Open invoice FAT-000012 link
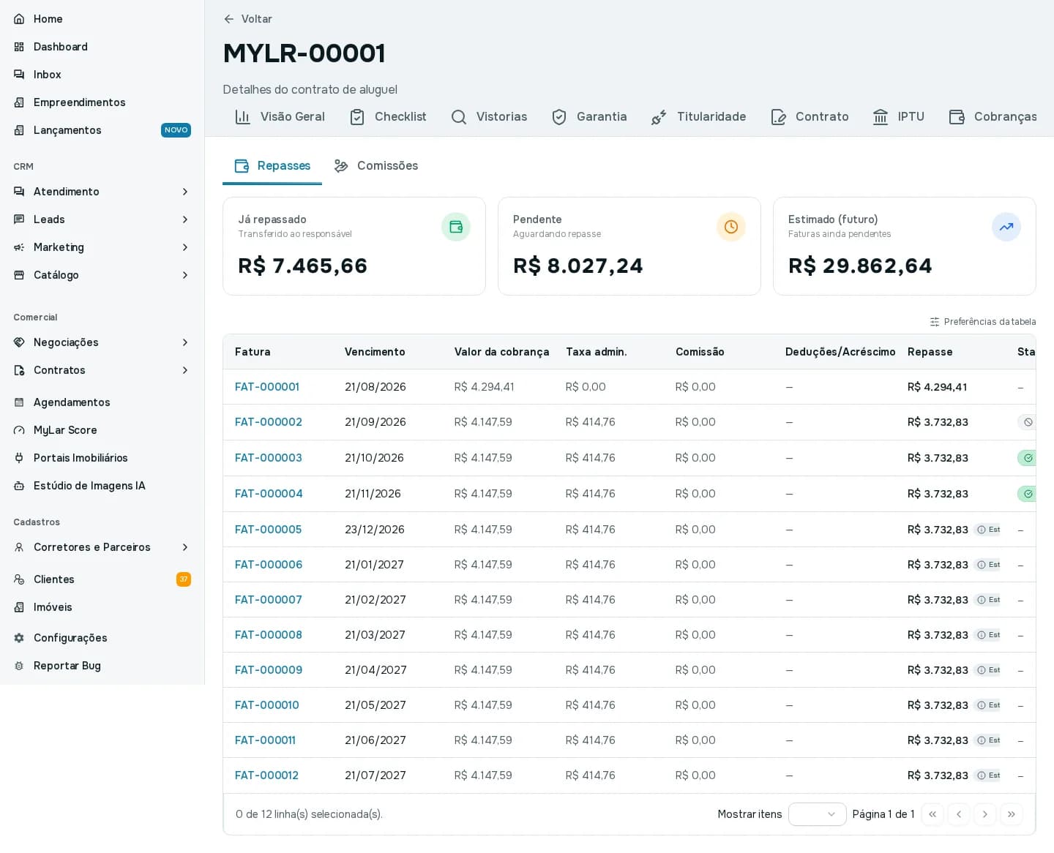 [266, 775]
